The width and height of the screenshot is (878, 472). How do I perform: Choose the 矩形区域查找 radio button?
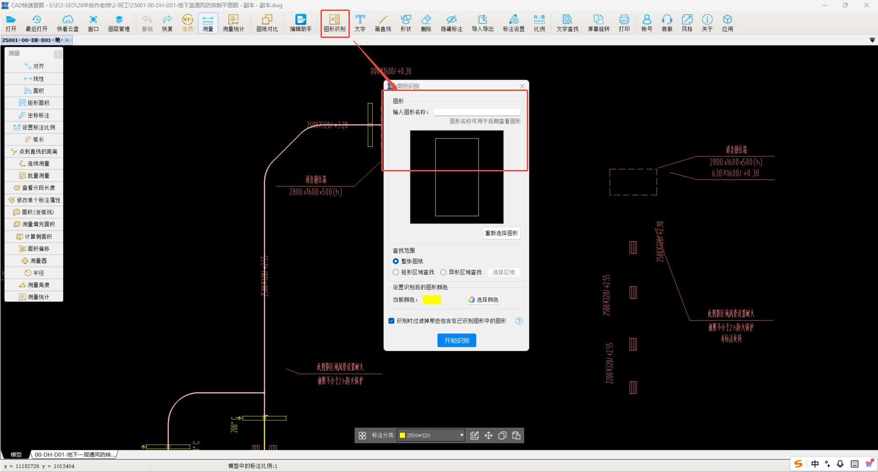pos(396,272)
